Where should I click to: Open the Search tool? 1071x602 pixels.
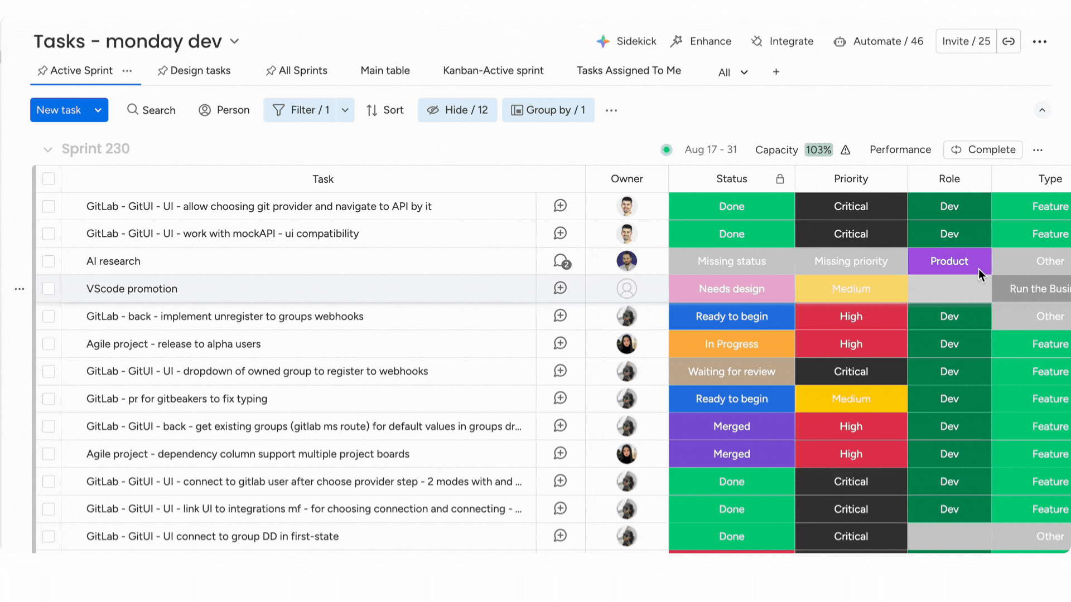point(151,110)
